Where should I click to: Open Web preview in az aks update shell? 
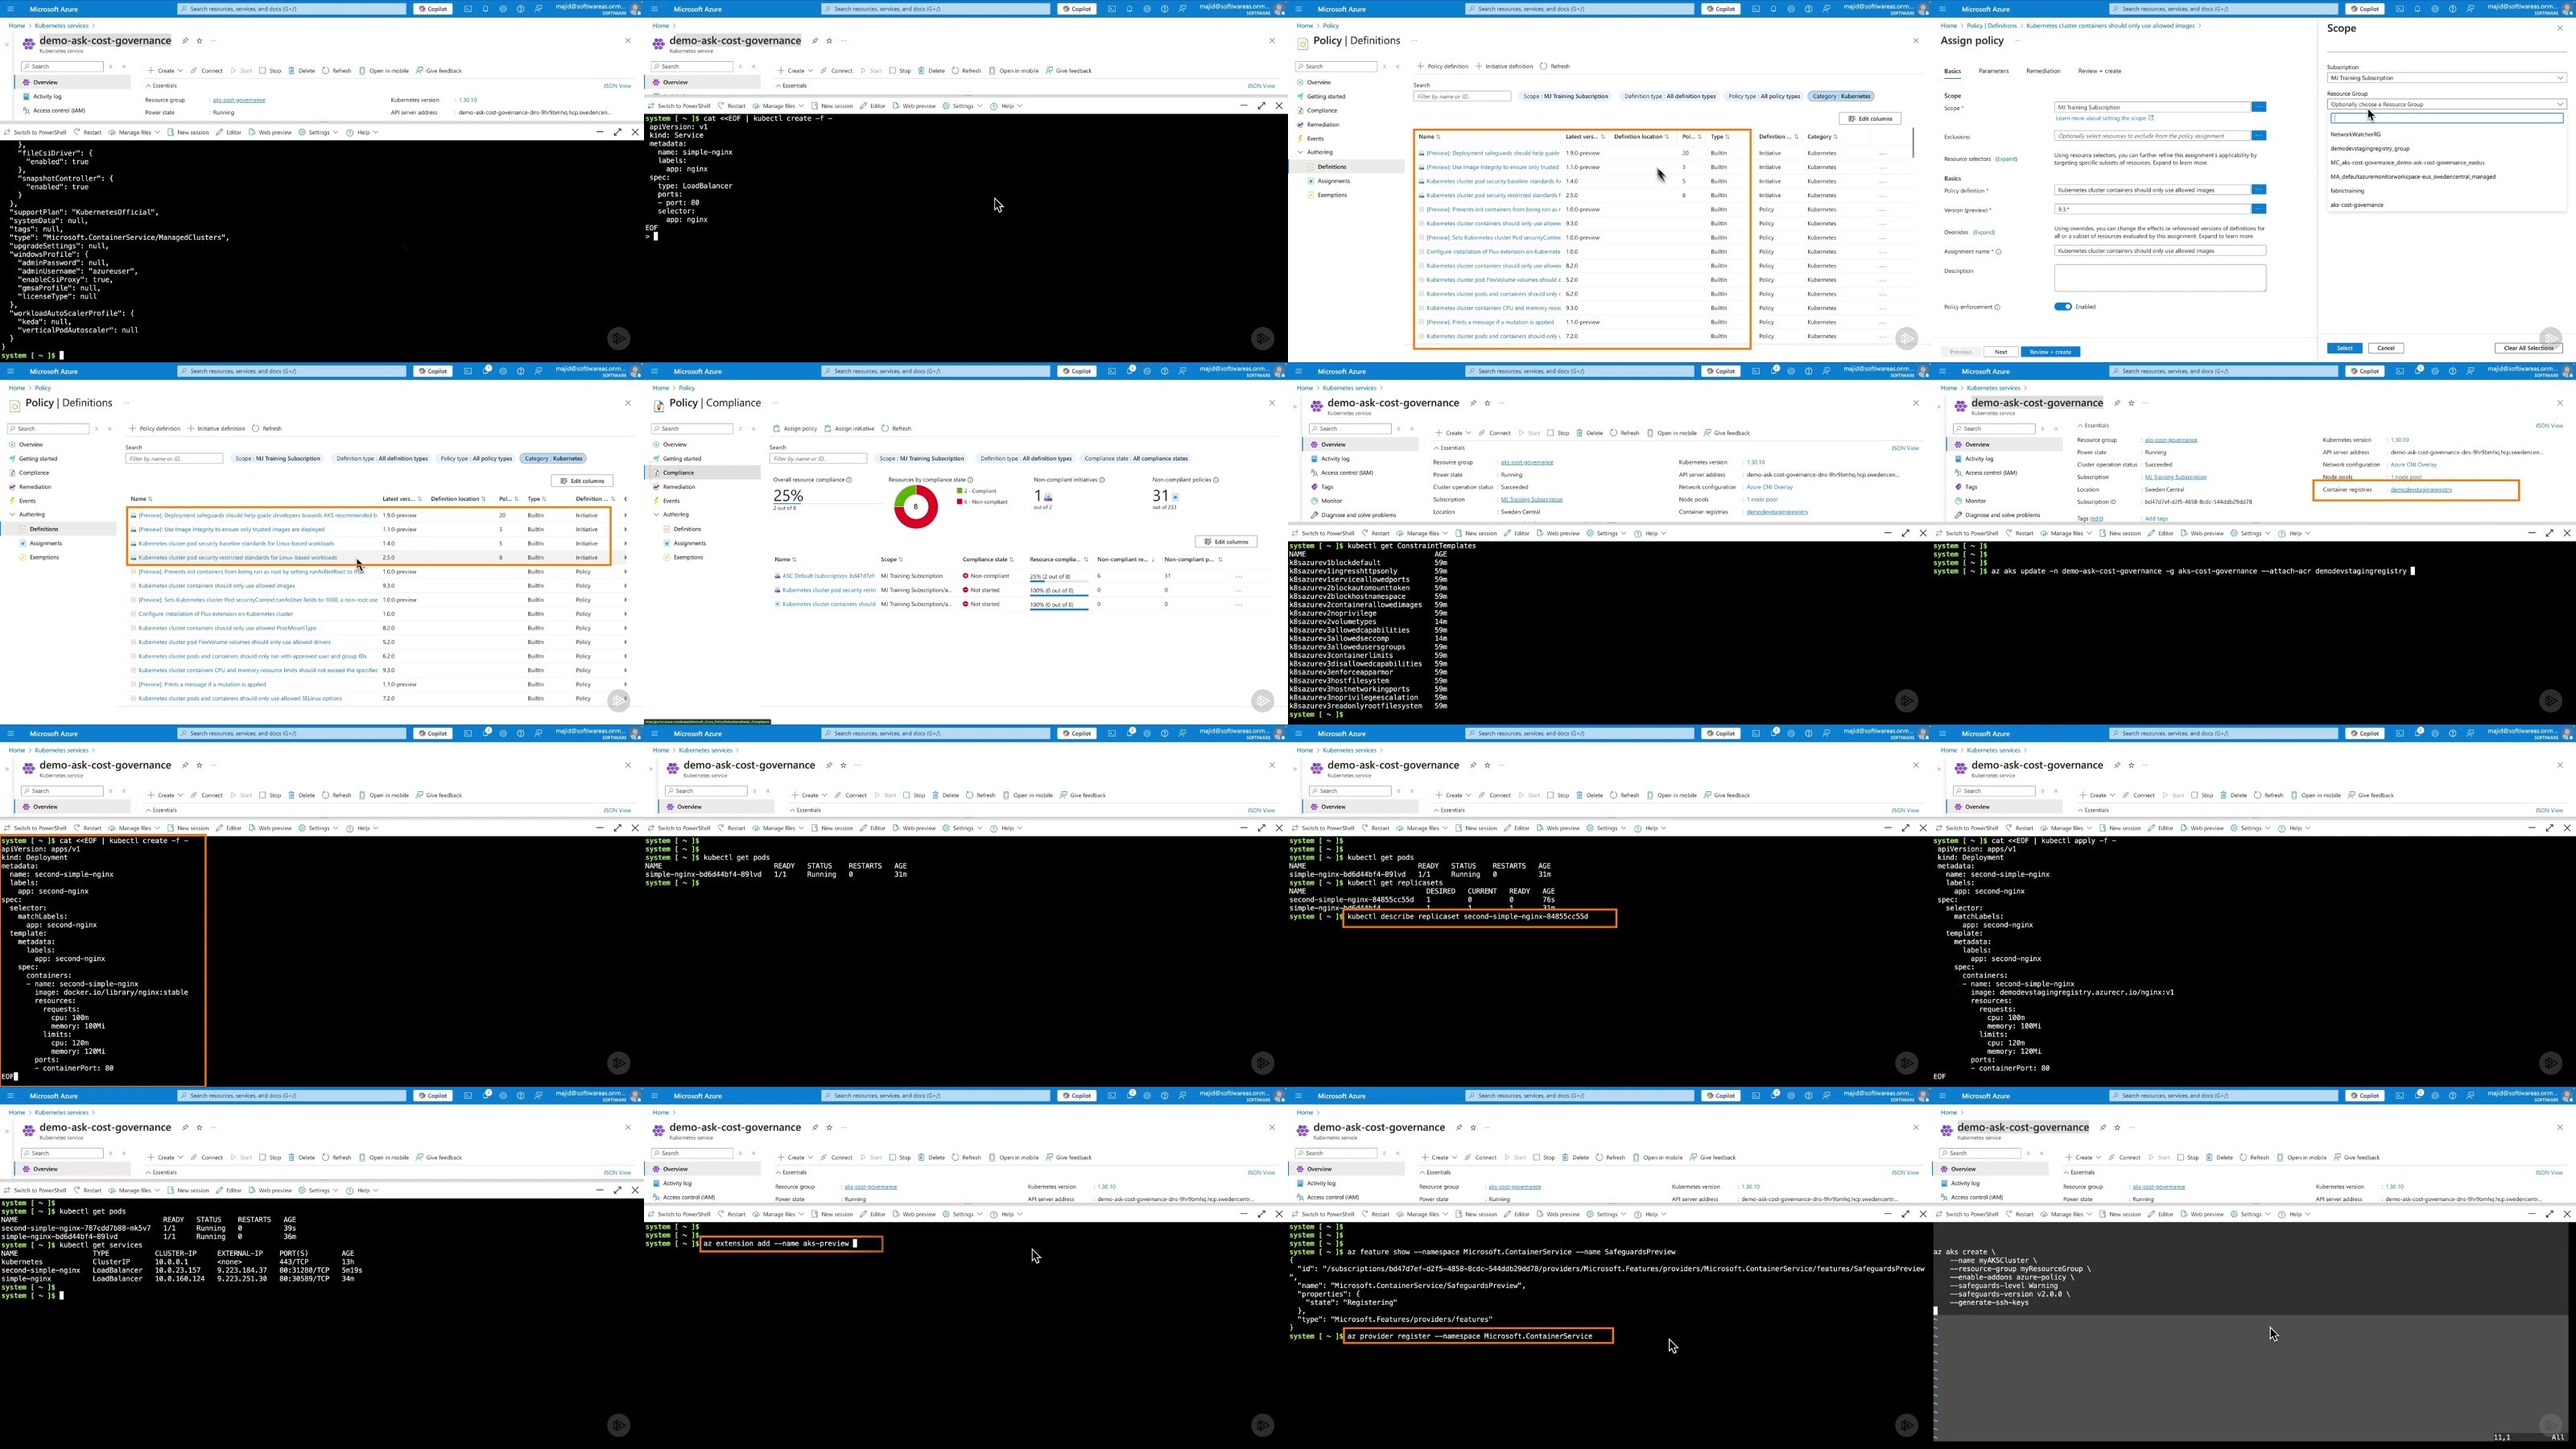[2202, 533]
